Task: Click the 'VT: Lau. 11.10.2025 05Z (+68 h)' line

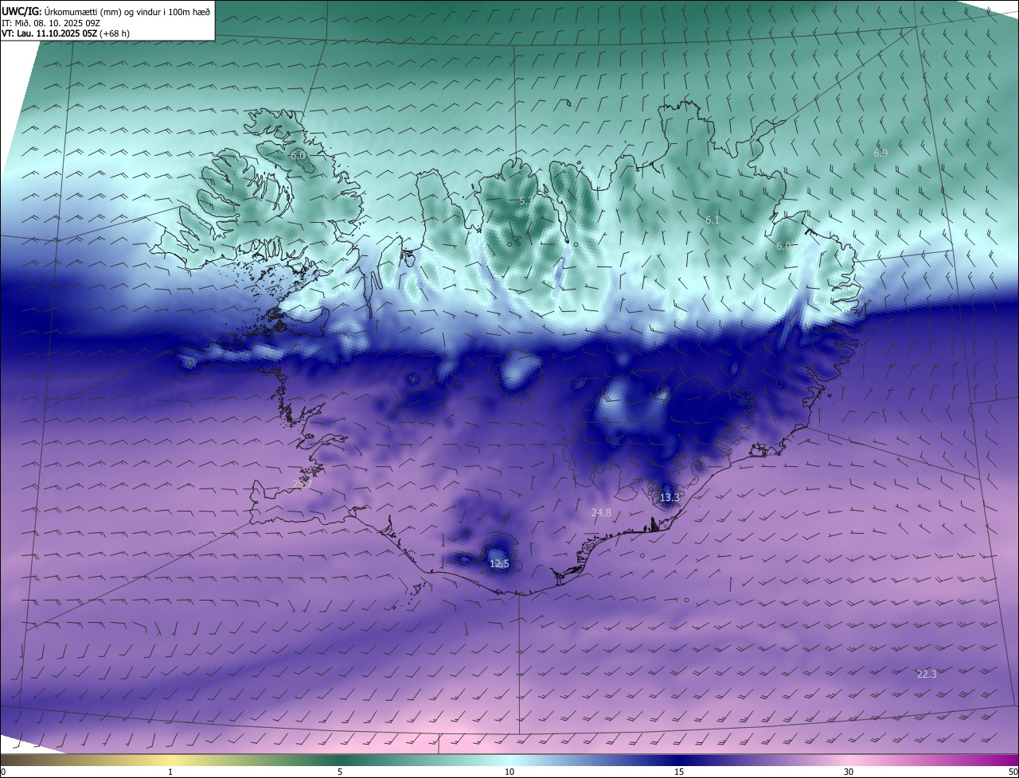Action: (65, 33)
